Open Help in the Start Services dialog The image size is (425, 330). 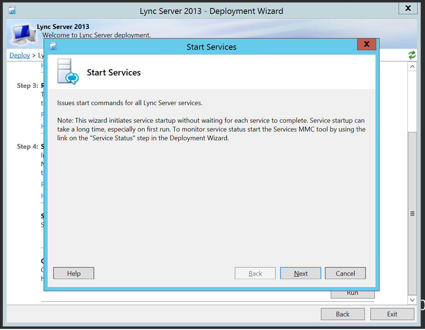pyautogui.click(x=74, y=273)
